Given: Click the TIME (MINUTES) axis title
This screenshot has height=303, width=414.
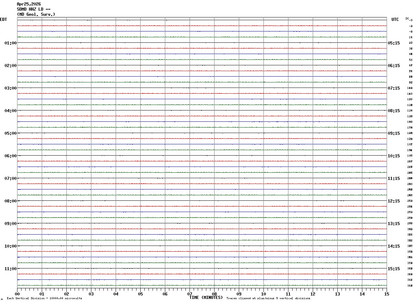Looking at the screenshot, I should coord(206,298).
